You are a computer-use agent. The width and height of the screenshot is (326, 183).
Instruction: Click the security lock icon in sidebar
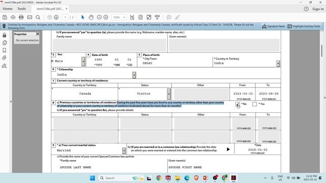[5, 35]
